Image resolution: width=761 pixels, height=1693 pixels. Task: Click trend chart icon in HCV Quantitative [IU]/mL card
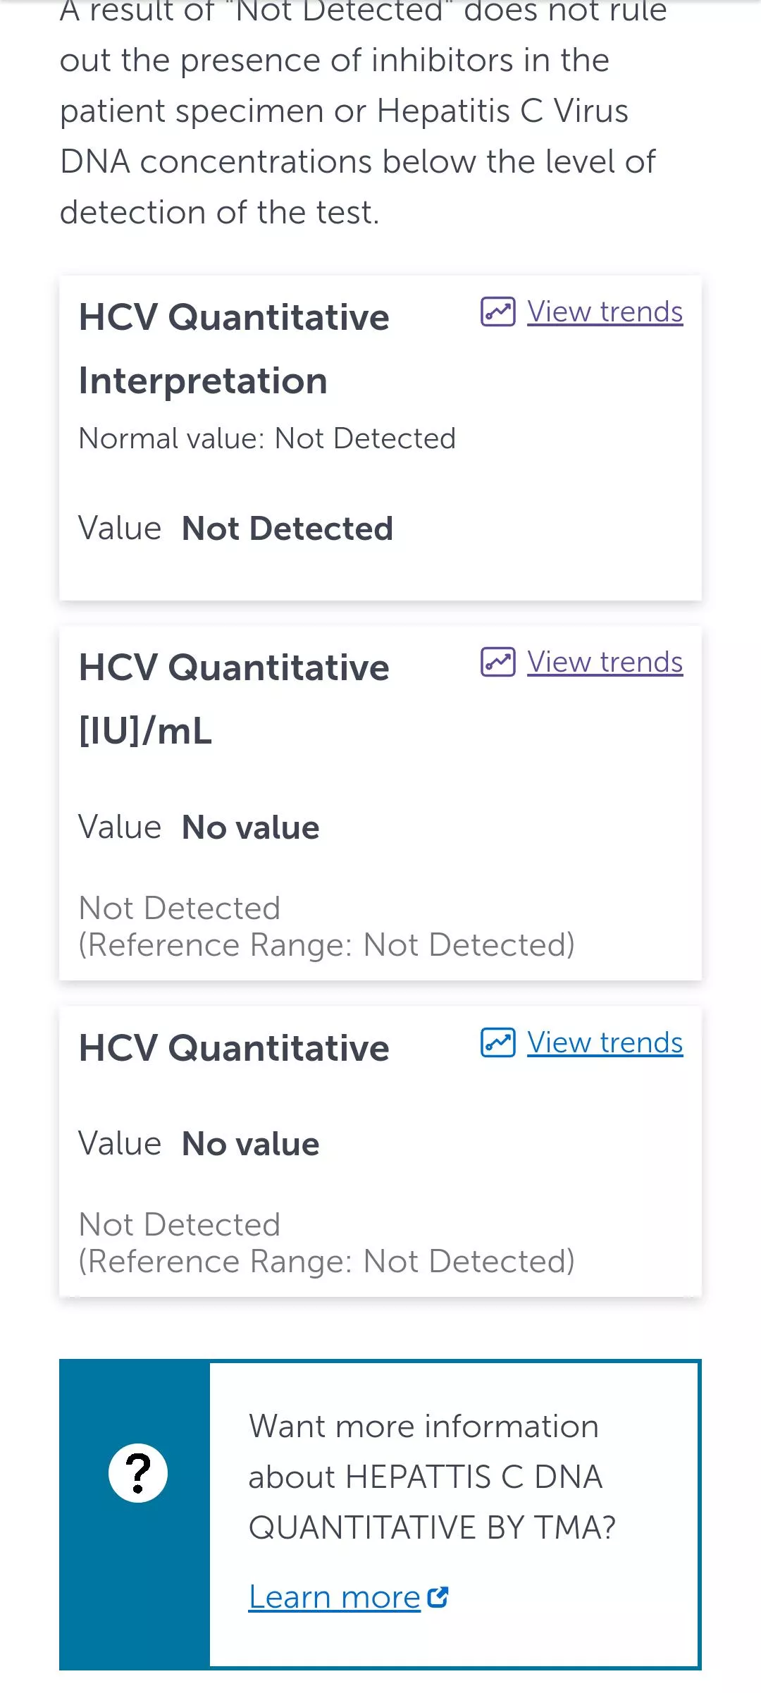coord(498,662)
